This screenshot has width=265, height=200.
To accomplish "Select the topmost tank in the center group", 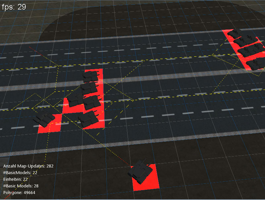I will 91,77.
